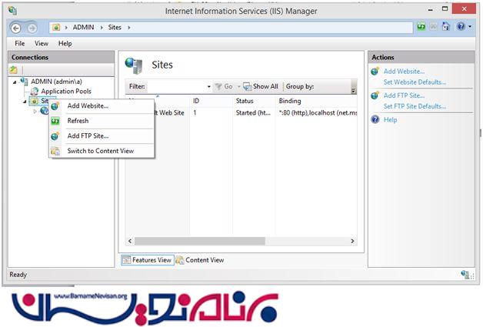Image resolution: width=483 pixels, height=327 pixels.
Task: Select the ADMIN (admin\a) tree item
Action: 56,82
